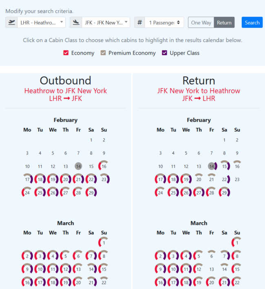Screen dimensions: 265x289
Task: Select March 4 on Outbound calendar
Action: (x=53, y=256)
